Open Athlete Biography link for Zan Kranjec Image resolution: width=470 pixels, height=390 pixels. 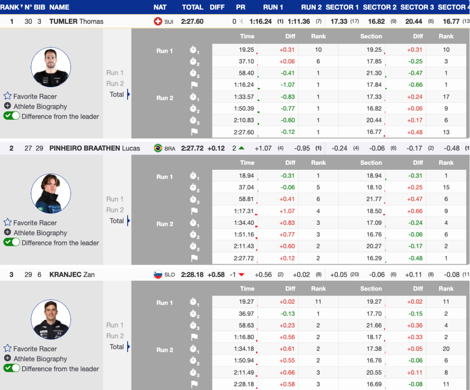click(x=40, y=359)
